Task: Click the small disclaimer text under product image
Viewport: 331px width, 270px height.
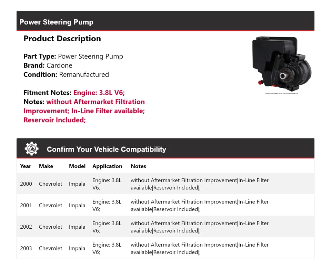Action: 282,94
